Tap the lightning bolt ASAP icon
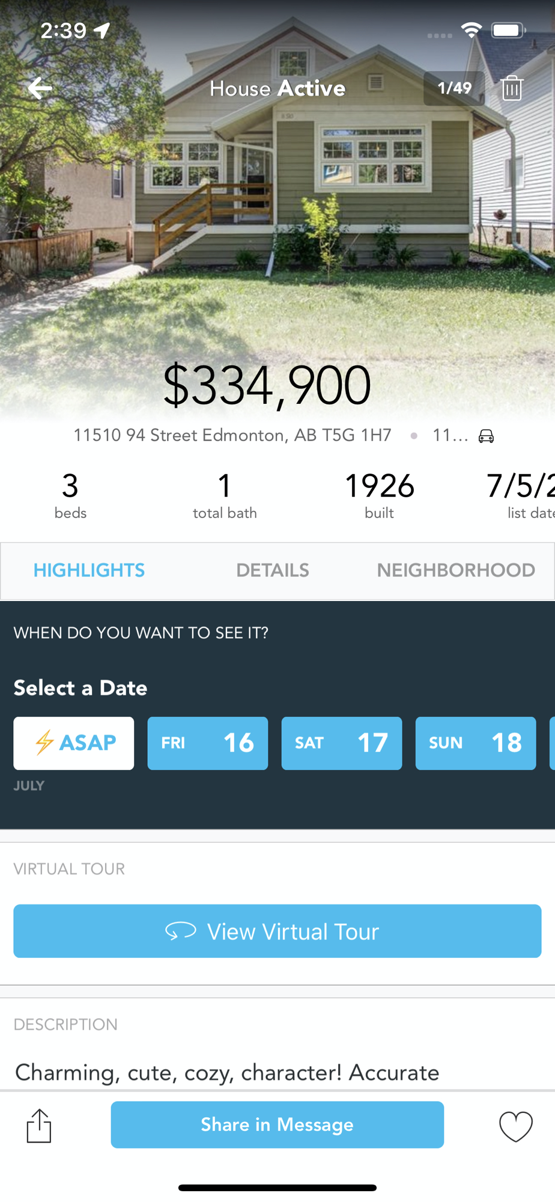555x1202 pixels. [44, 743]
